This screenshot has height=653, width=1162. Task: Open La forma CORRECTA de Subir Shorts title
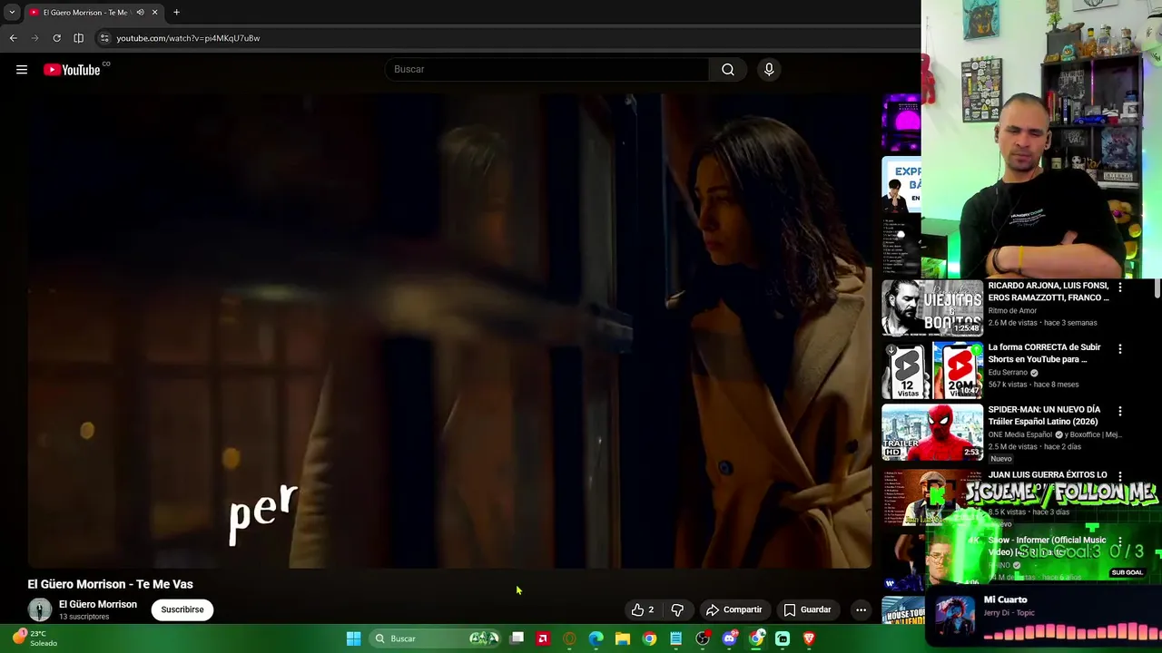[x=1044, y=353]
